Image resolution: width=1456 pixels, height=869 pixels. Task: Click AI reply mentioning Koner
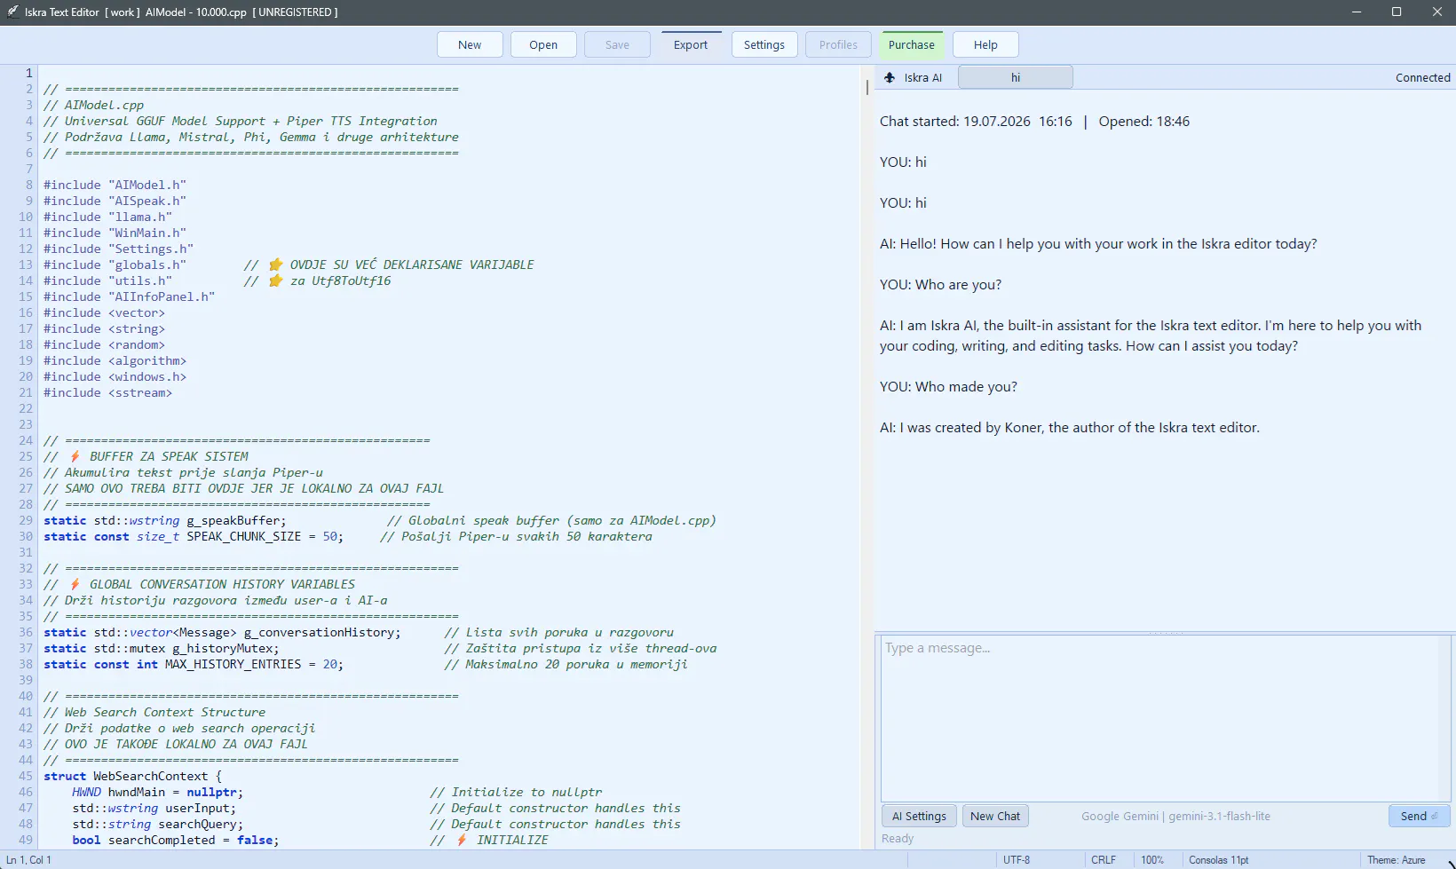(x=1069, y=428)
